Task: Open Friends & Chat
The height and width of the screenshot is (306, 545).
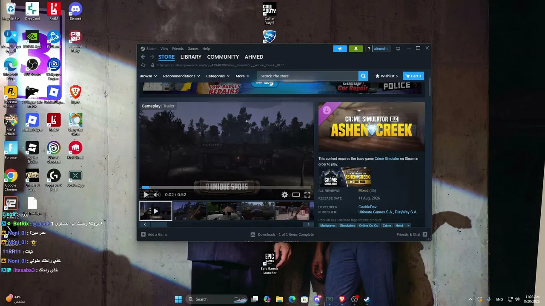Action: click(412, 235)
